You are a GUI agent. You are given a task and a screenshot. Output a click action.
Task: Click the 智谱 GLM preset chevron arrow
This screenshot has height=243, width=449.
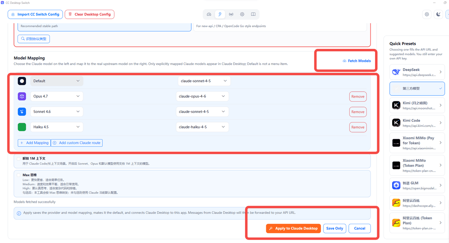441,185
